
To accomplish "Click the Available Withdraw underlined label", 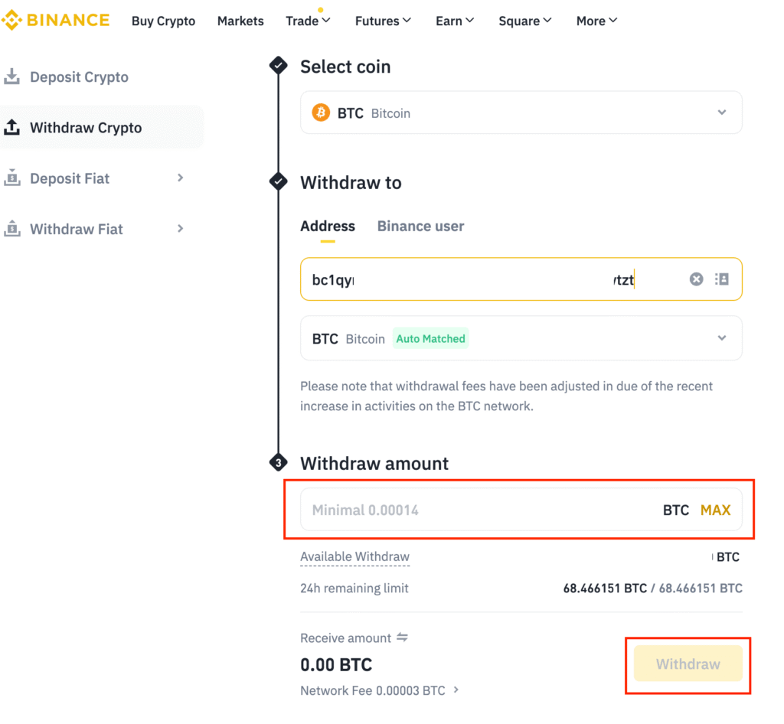I will coord(354,557).
